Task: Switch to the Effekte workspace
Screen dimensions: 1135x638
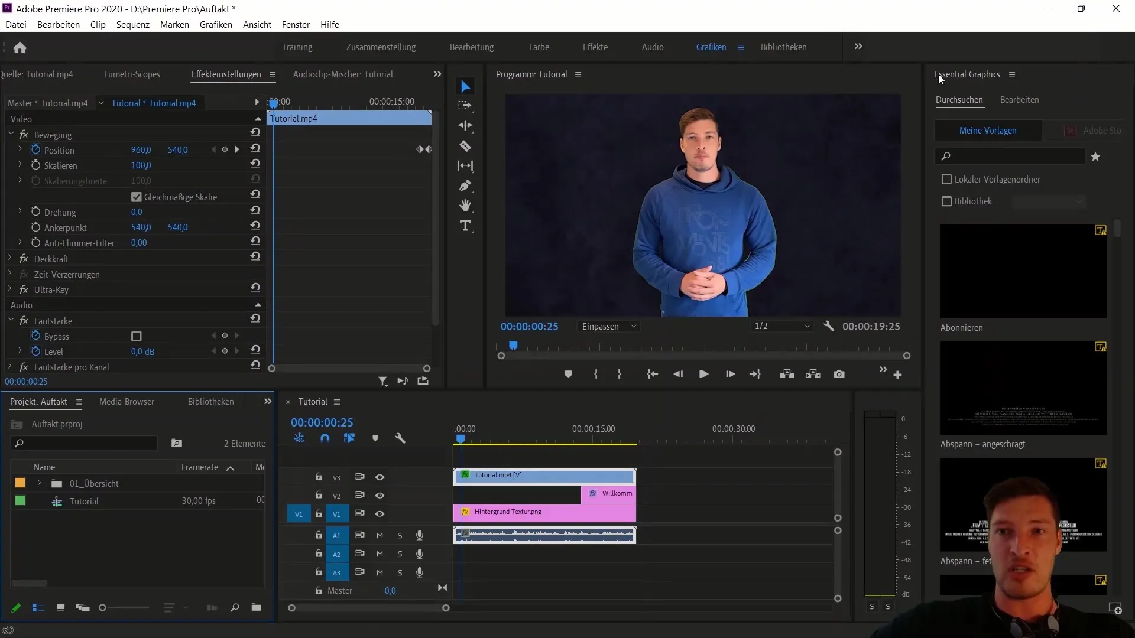Action: 595,47
